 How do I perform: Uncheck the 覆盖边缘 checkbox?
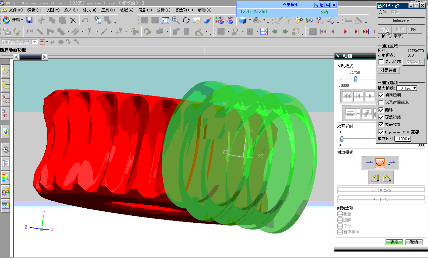pos(381,117)
